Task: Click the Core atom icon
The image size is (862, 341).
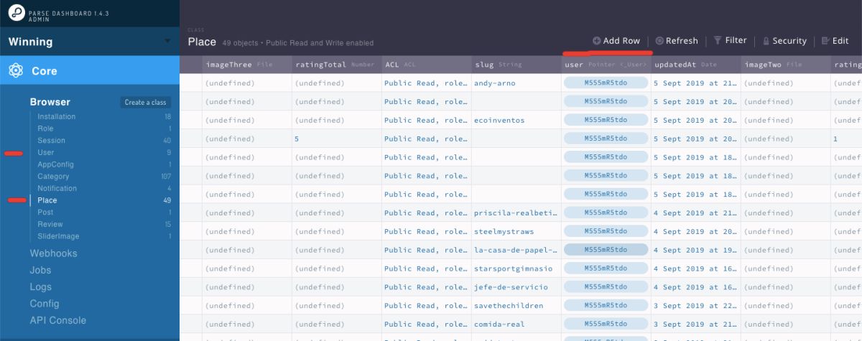Action: coord(17,71)
